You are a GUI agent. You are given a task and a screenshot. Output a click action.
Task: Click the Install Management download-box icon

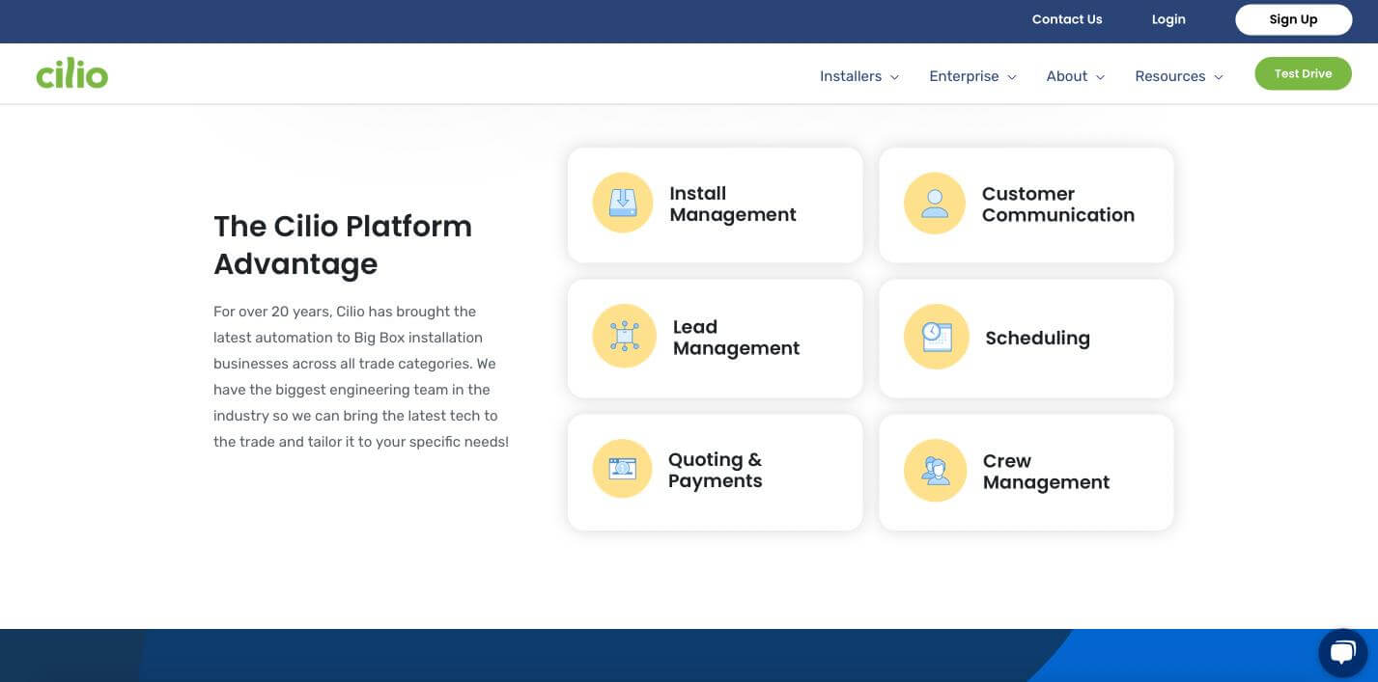coord(623,203)
